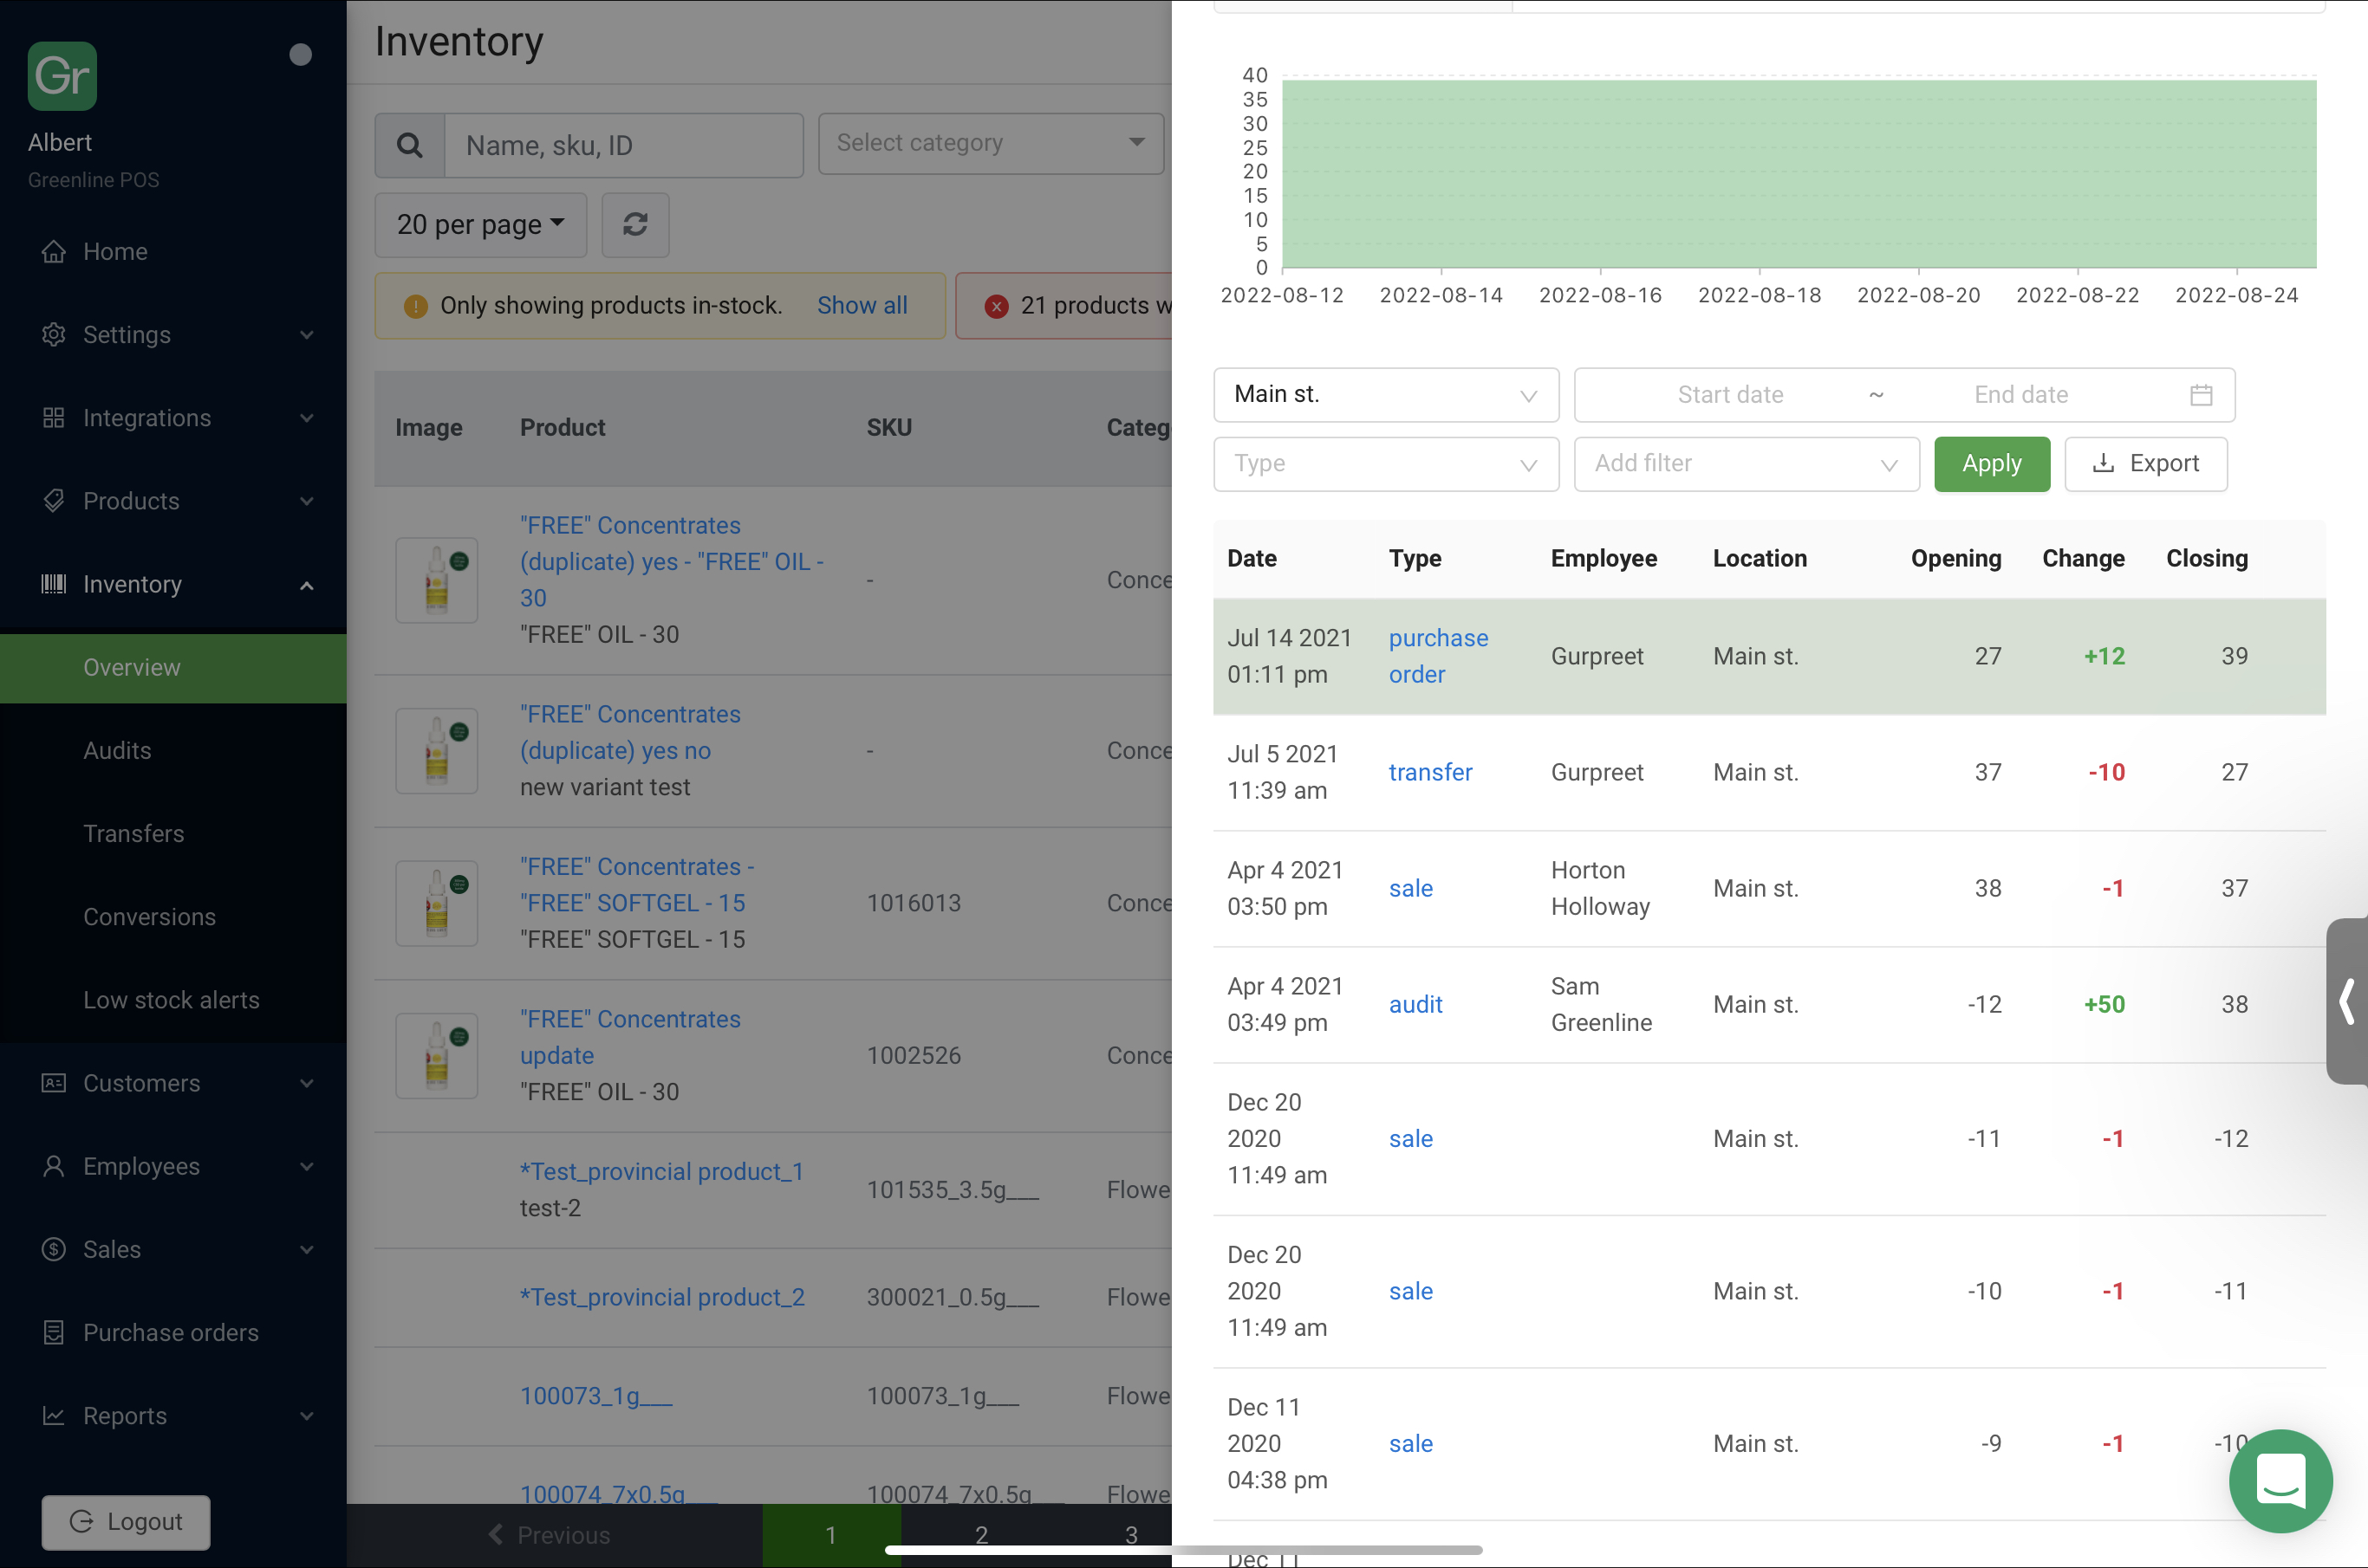Click the Employees person icon
The image size is (2368, 1568).
pos(54,1165)
